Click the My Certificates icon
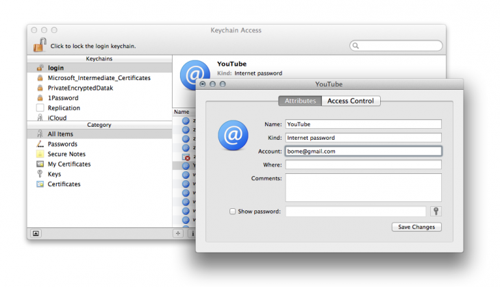This screenshot has height=287, width=500. (x=40, y=164)
